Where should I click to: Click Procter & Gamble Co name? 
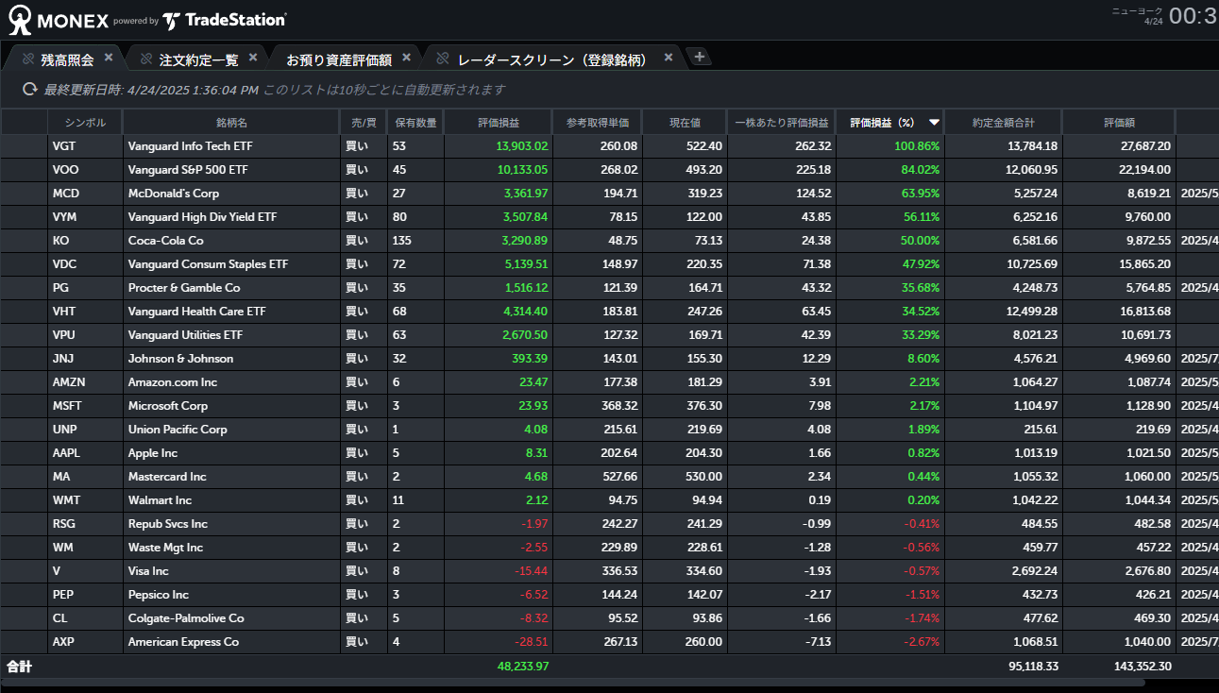231,288
